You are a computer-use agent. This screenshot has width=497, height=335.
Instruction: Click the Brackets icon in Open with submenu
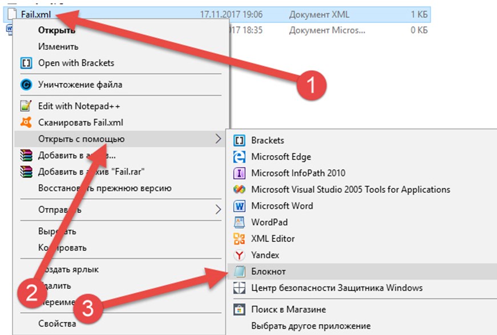[x=240, y=140]
